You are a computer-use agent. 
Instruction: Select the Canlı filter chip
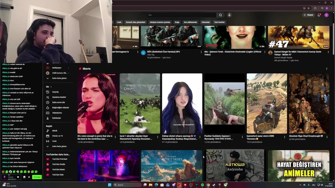coord(119,22)
